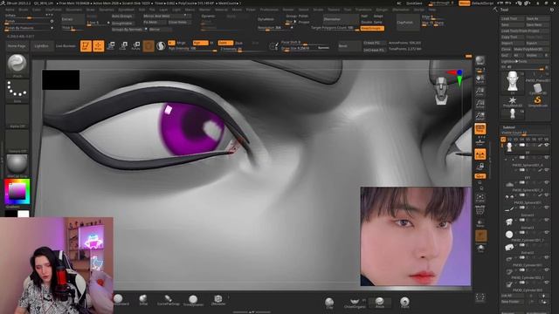Viewport: 559px width, 314px height.
Task: Select the SimpleBrush tool icon
Action: 538,101
